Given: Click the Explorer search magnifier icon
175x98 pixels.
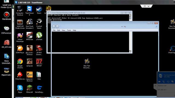Looking at the screenshot, I should click(156, 27).
